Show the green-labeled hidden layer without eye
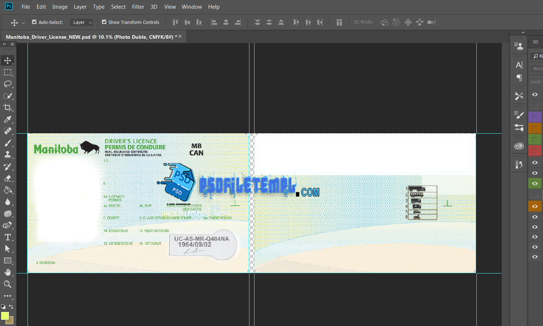 pos(535,139)
